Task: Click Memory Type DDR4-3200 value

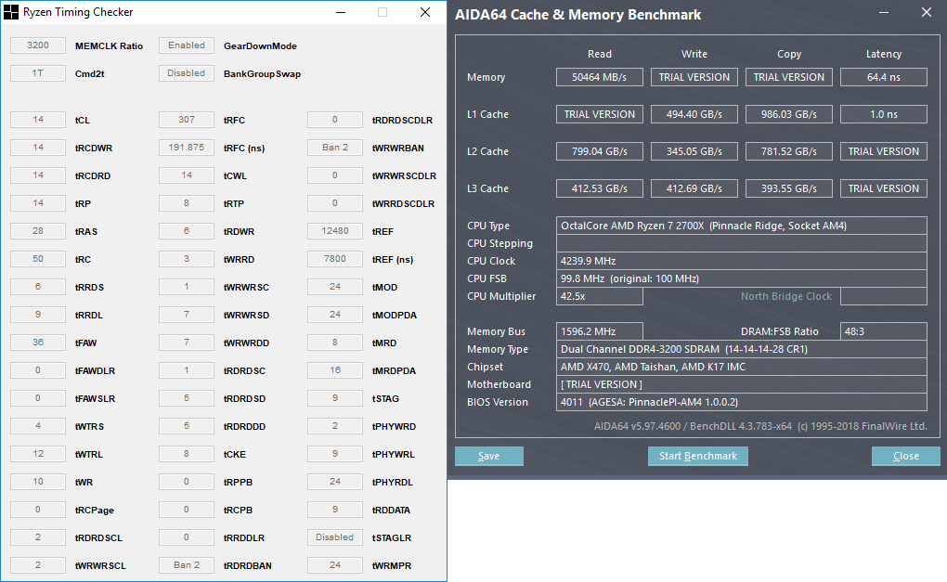Action: pos(742,349)
